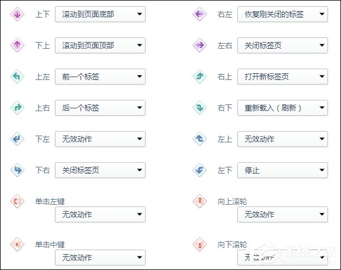
Task: Expand the 滚动到页面顶部 dropdown
Action: pyautogui.click(x=100, y=45)
